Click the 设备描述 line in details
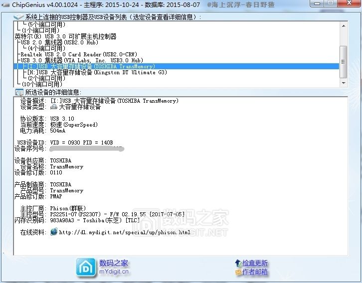 click(x=99, y=101)
